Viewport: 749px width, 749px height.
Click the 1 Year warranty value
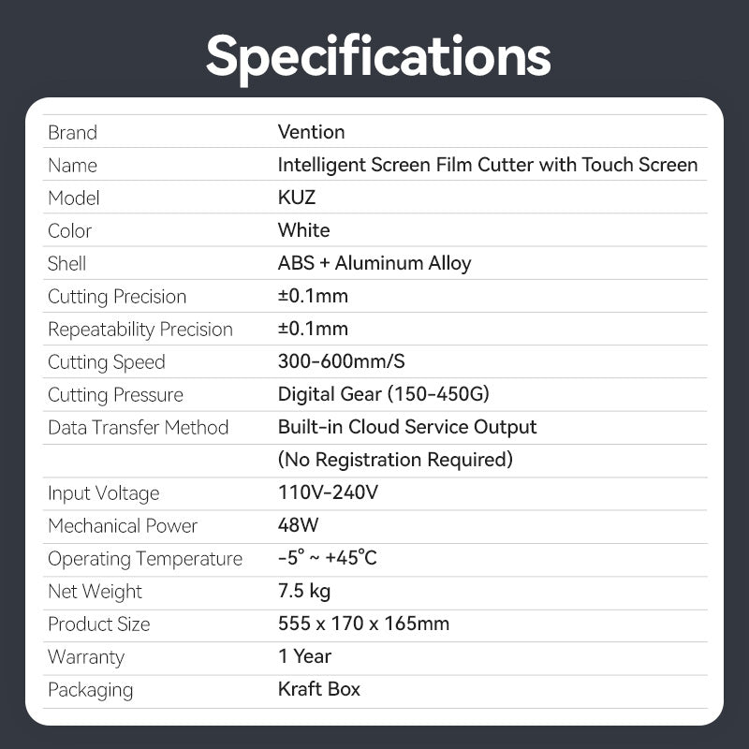click(x=304, y=656)
